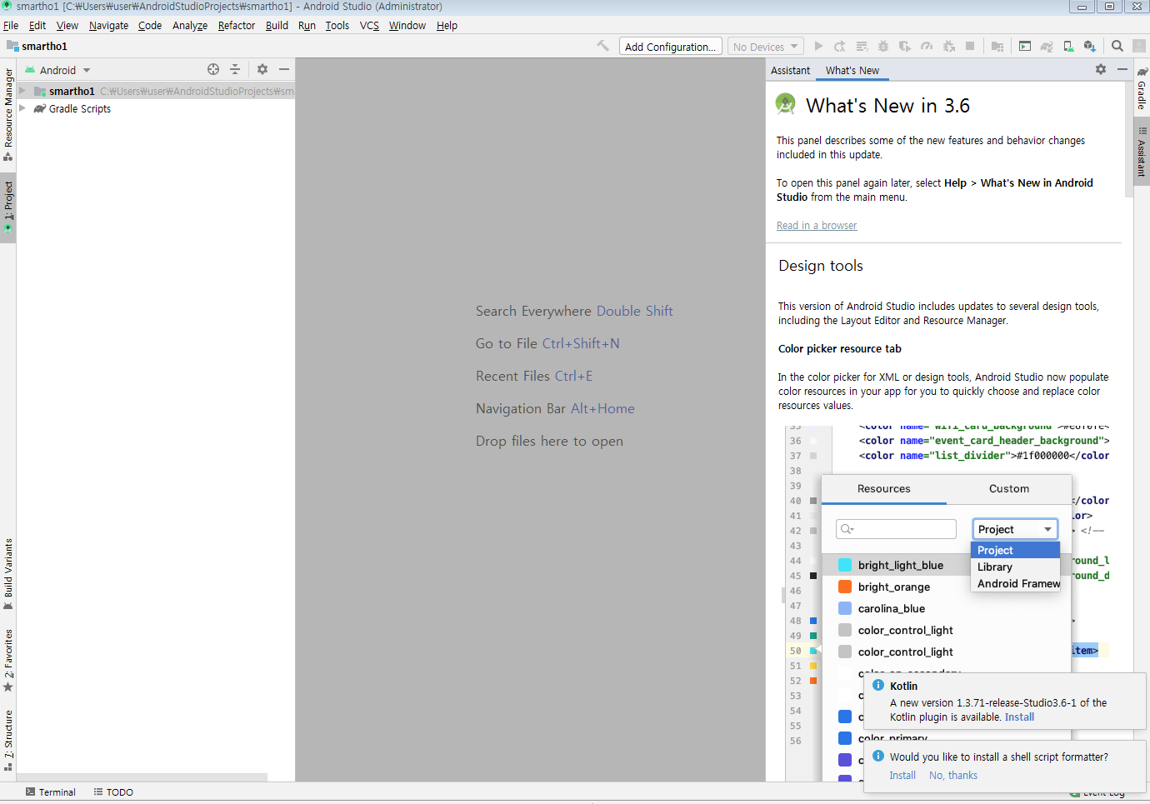Toggle the 2: Favorites side tab
The width and height of the screenshot is (1150, 804).
(x=8, y=661)
